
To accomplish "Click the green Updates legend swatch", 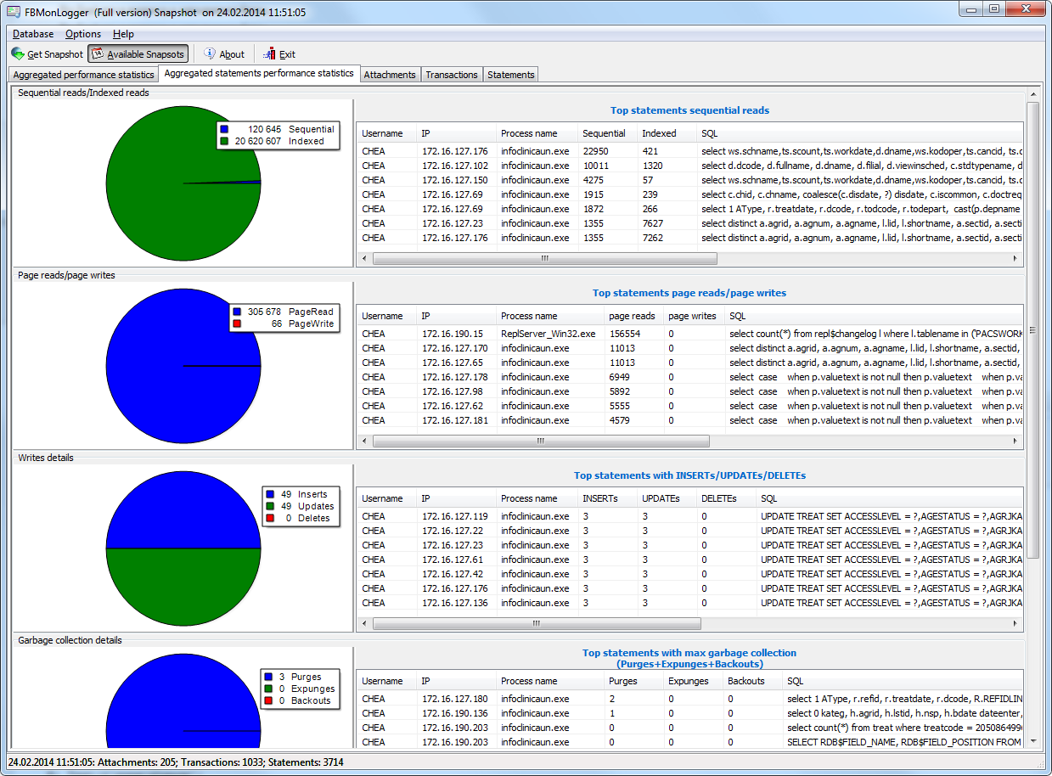I will coord(270,506).
